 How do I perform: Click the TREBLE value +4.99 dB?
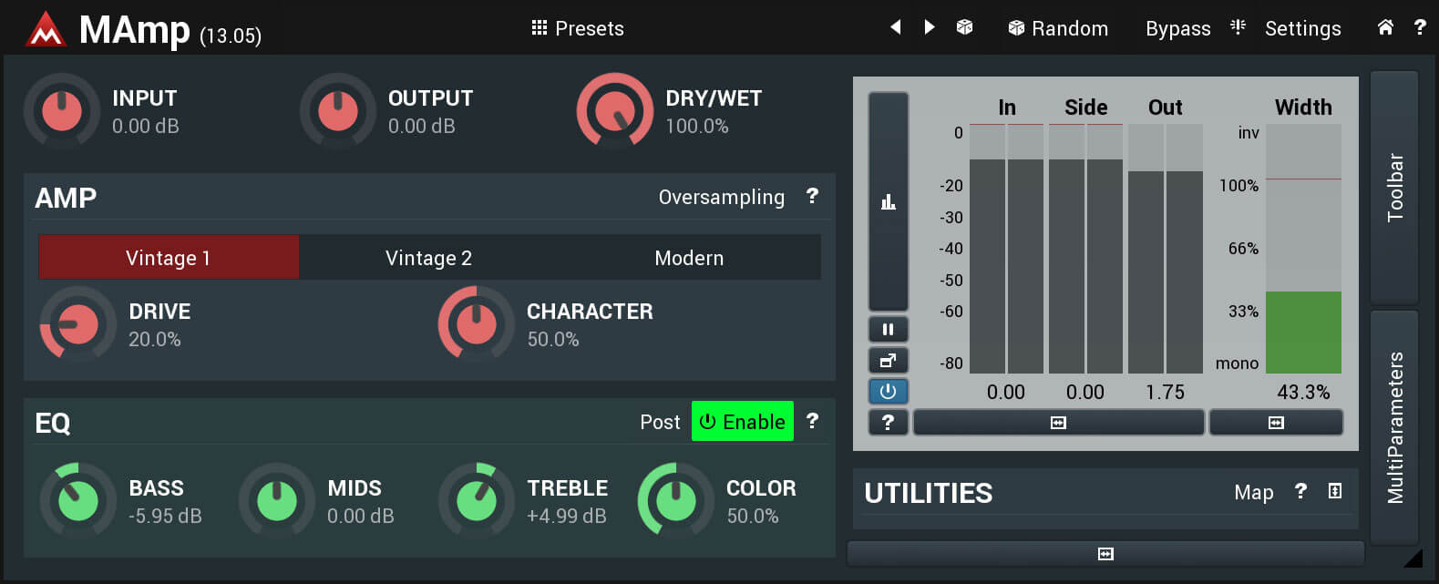coord(567,516)
